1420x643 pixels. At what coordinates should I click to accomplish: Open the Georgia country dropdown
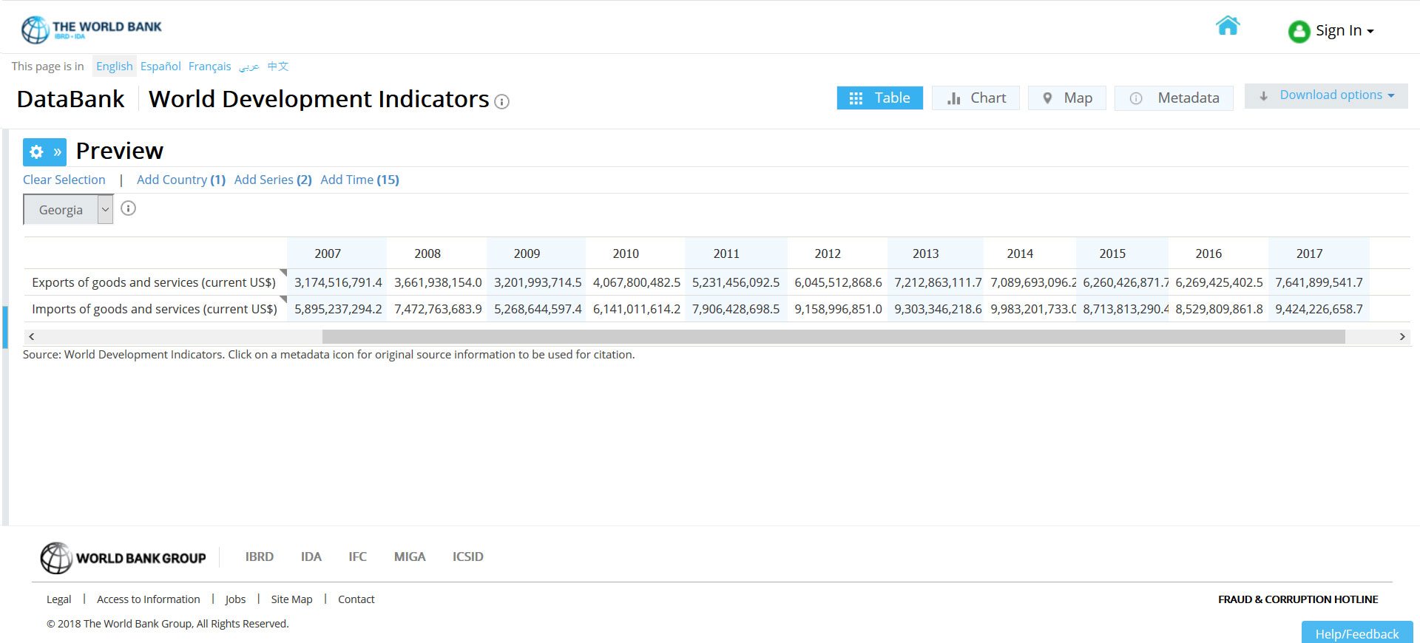tap(68, 210)
